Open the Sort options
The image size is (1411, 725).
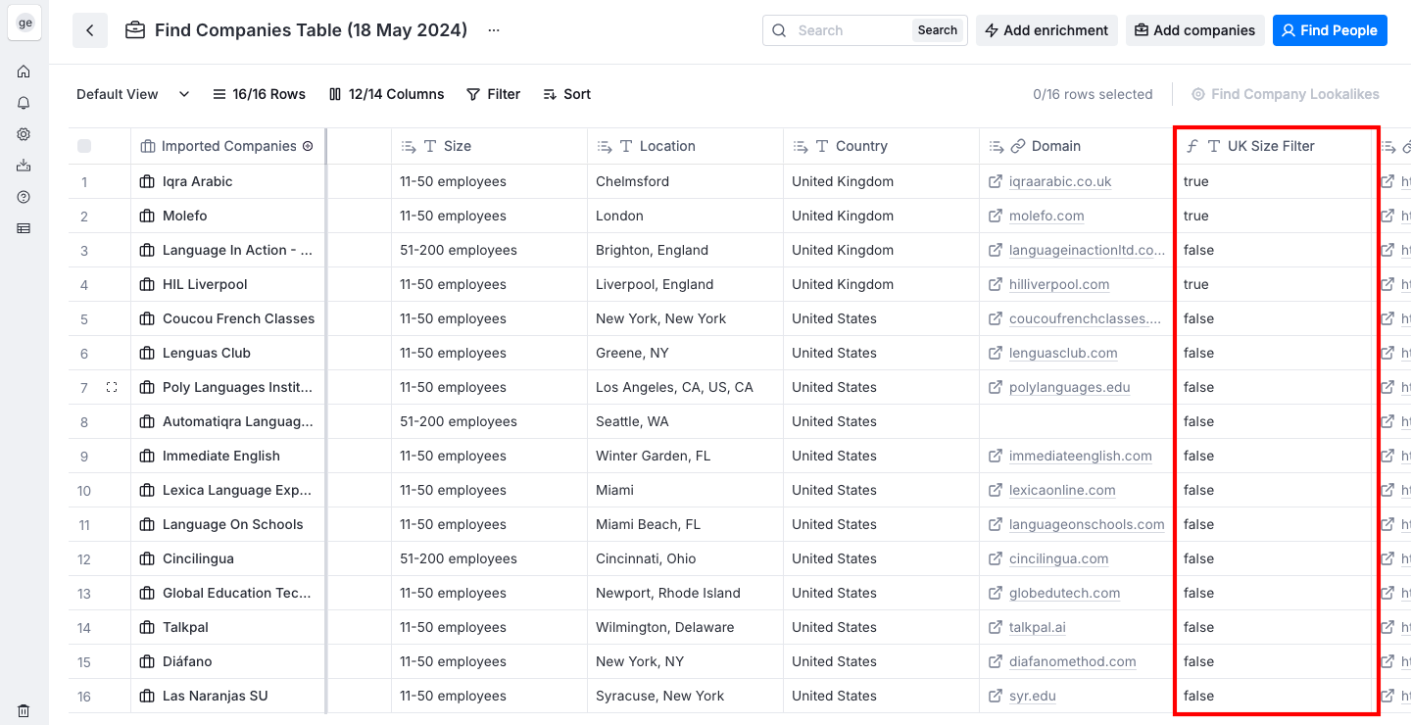pyautogui.click(x=566, y=94)
